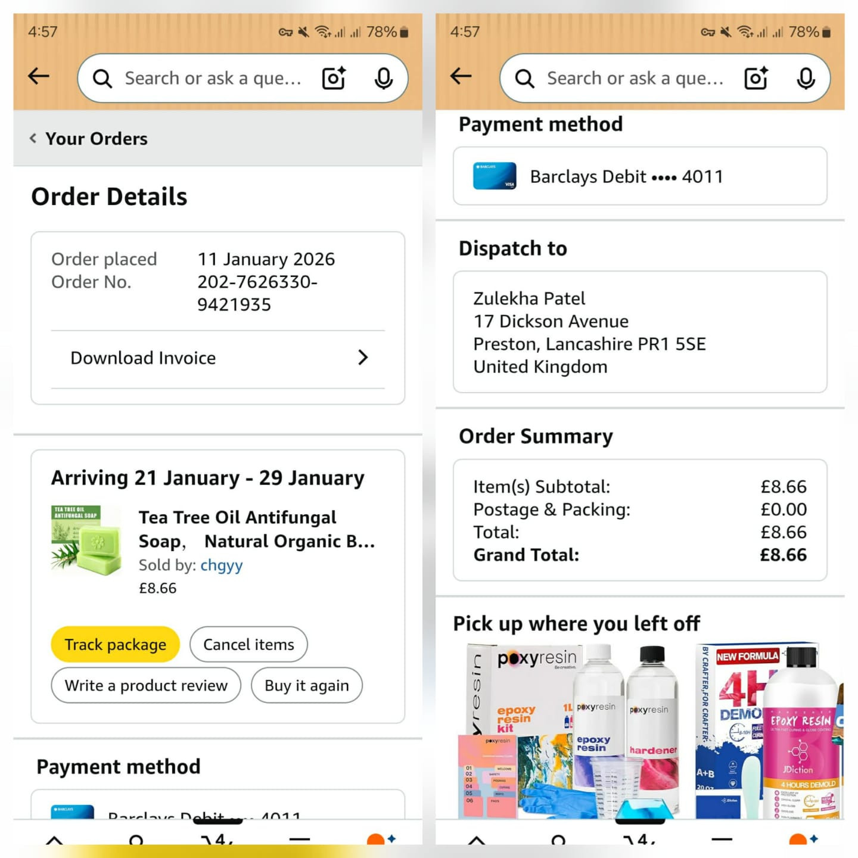Go back via Your Orders chevron
The image size is (858, 858).
[x=33, y=138]
